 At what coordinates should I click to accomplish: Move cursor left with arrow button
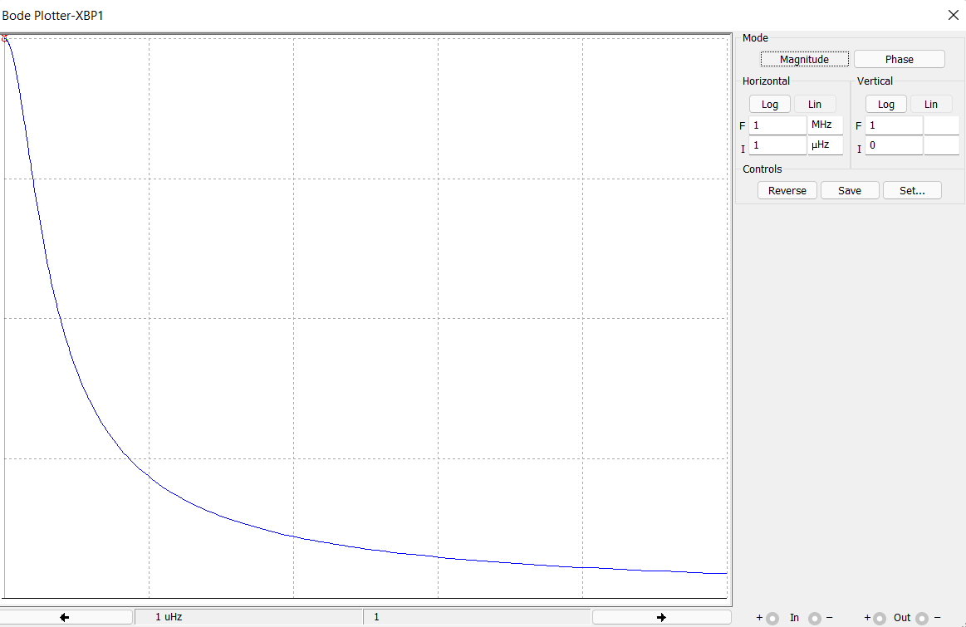click(x=65, y=617)
